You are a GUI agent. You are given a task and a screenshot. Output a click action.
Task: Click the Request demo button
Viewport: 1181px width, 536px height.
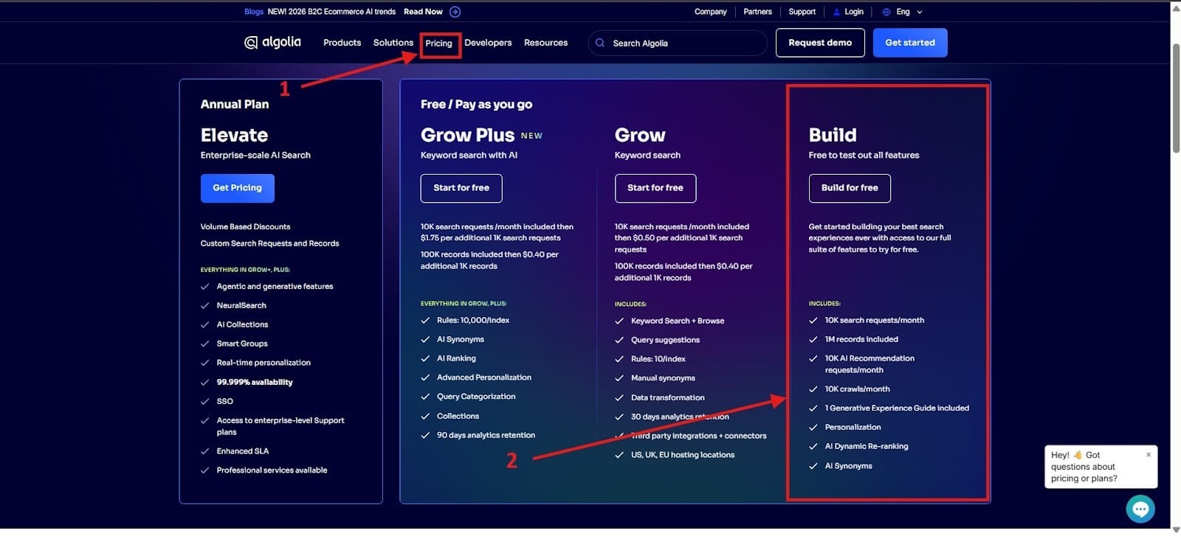(820, 43)
